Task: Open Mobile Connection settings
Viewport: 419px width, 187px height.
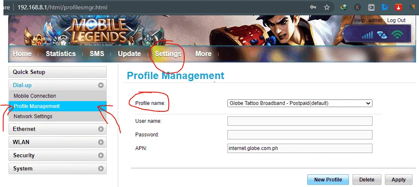Action: tap(58, 96)
